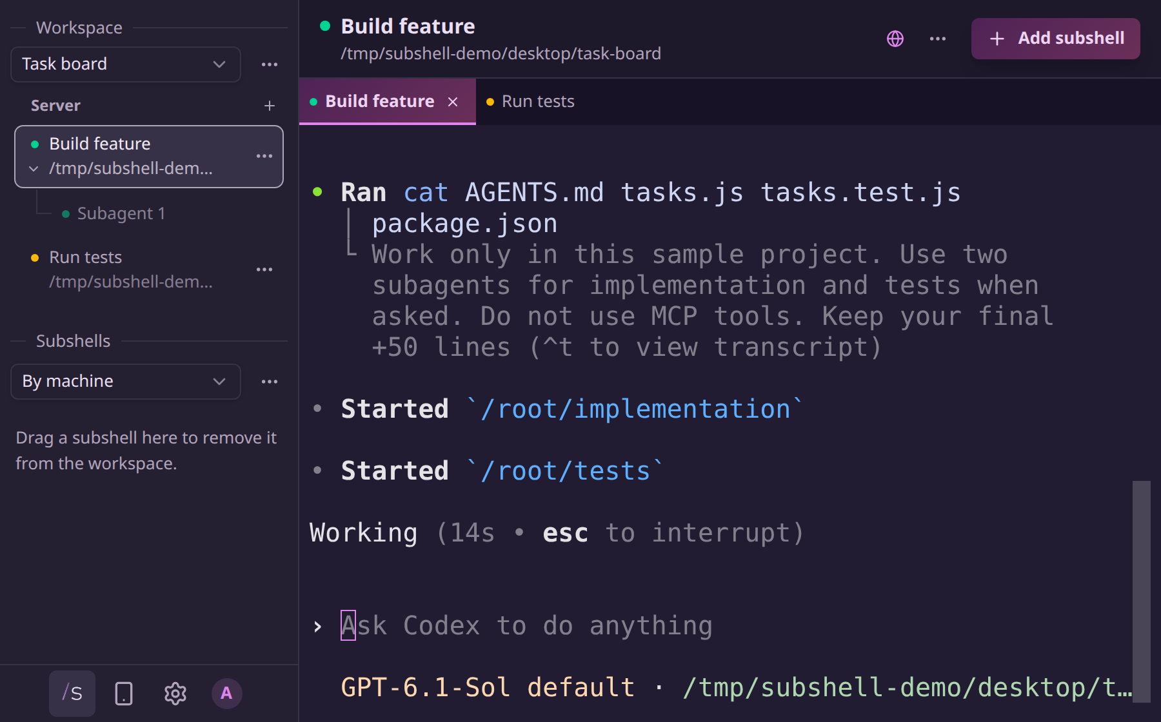This screenshot has height=722, width=1161.
Task: Click the /s subshell icon in bottom bar
Action: pos(72,694)
